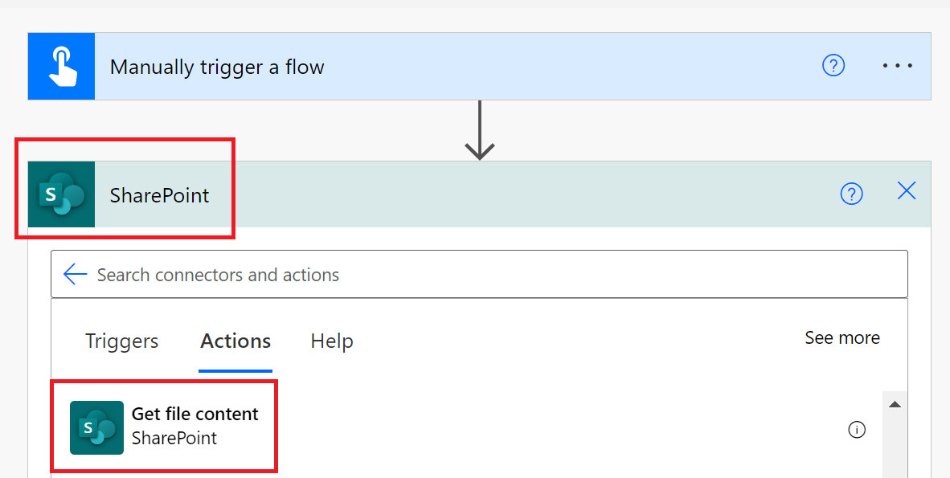
Task: Click the manual trigger touch icon
Action: [x=61, y=66]
